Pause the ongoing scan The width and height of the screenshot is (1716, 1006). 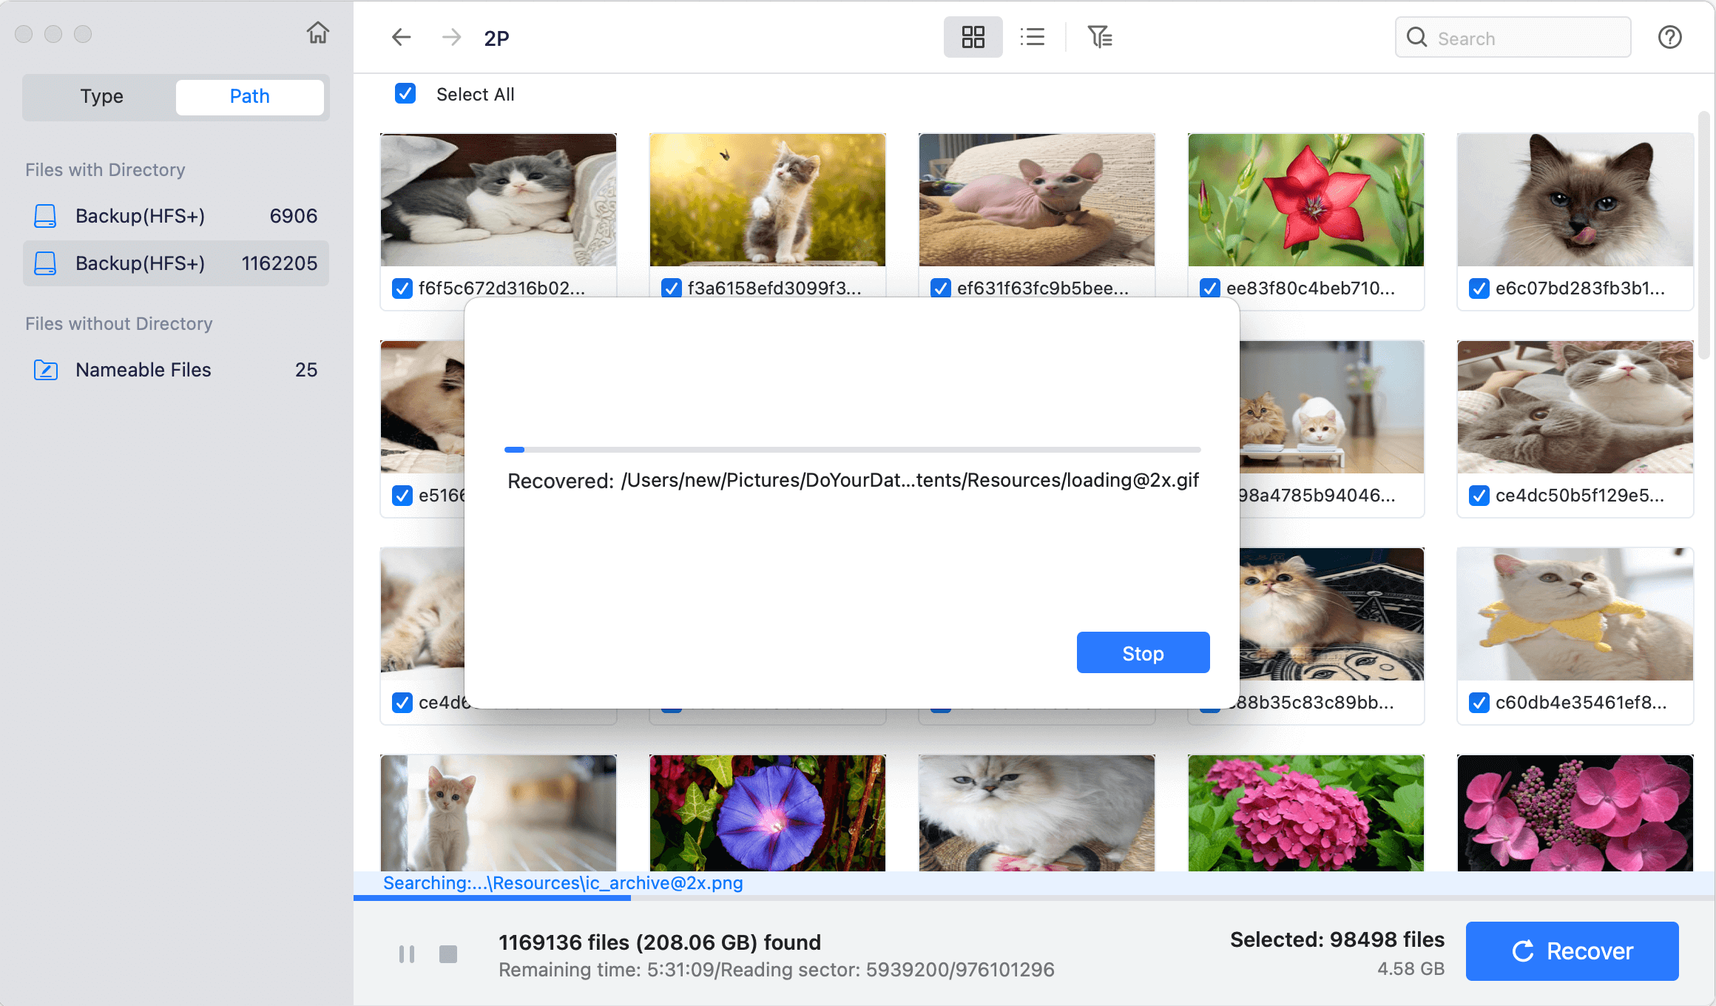[407, 954]
